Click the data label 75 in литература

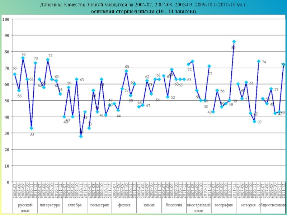(x=50, y=56)
